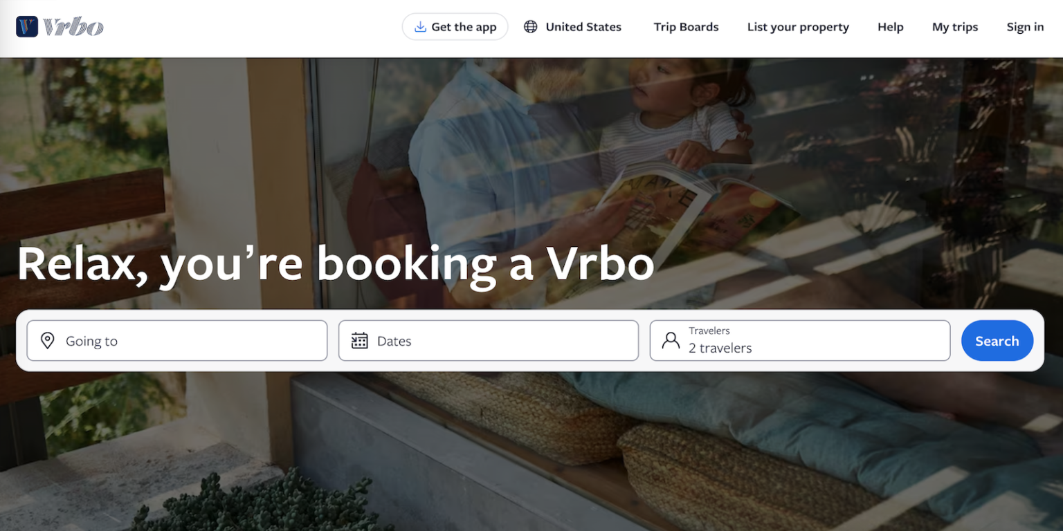1063x531 pixels.
Task: Click the Vrbo wordmark in header
Action: [73, 27]
